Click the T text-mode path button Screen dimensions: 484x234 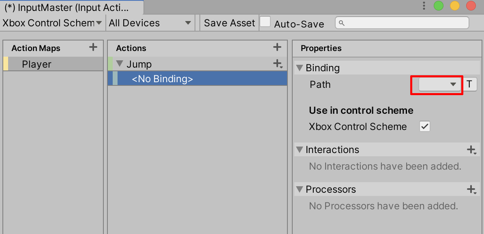[x=469, y=85]
